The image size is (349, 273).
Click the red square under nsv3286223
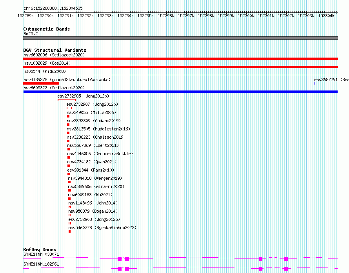tap(68, 141)
